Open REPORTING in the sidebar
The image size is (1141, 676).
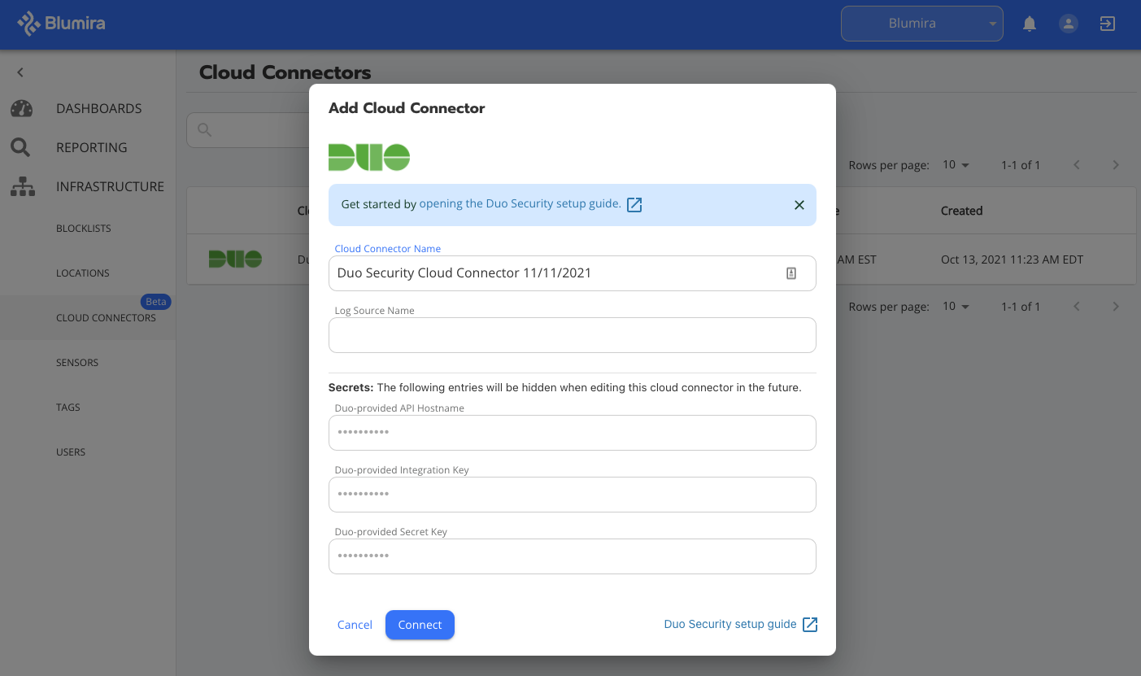[x=92, y=147]
